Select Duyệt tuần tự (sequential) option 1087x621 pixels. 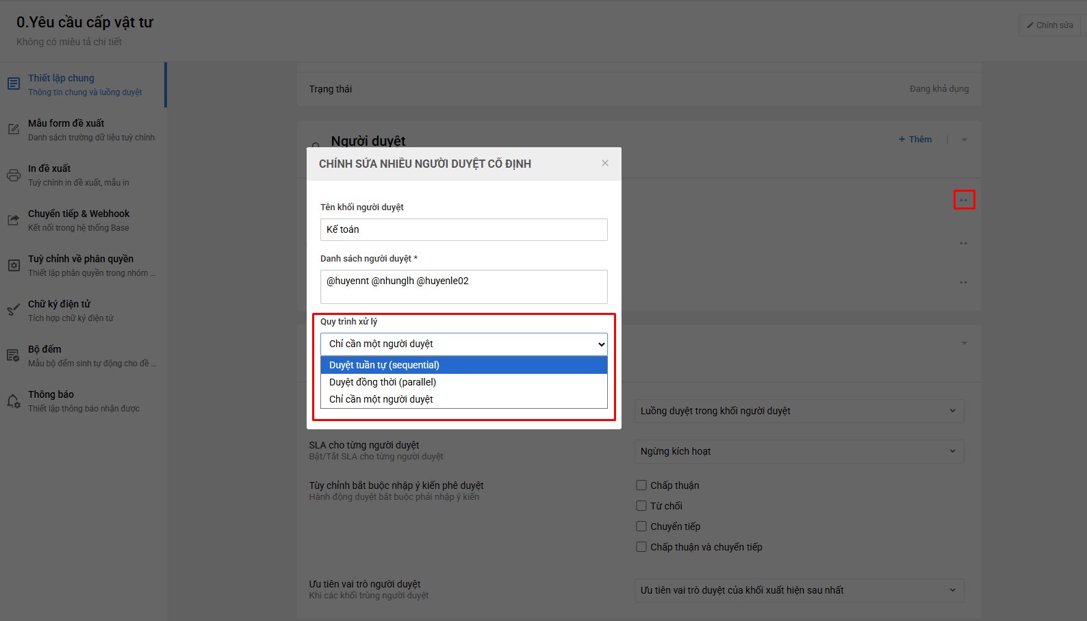click(464, 365)
